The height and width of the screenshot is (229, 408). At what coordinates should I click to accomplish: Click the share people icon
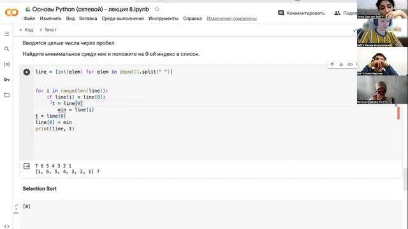(337, 13)
